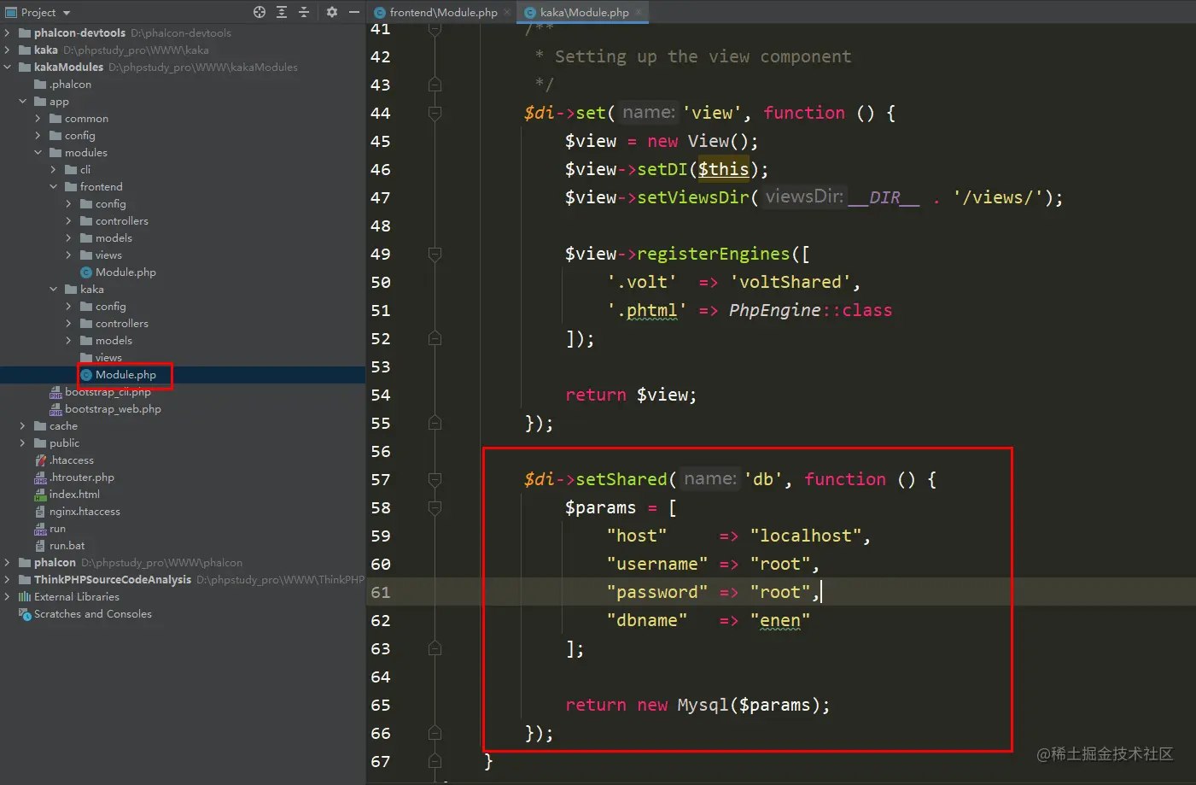Select .htrouter.php file
The height and width of the screenshot is (785, 1196).
(x=82, y=477)
